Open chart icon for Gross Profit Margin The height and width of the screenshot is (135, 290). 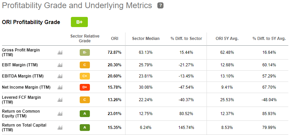pos(60,52)
